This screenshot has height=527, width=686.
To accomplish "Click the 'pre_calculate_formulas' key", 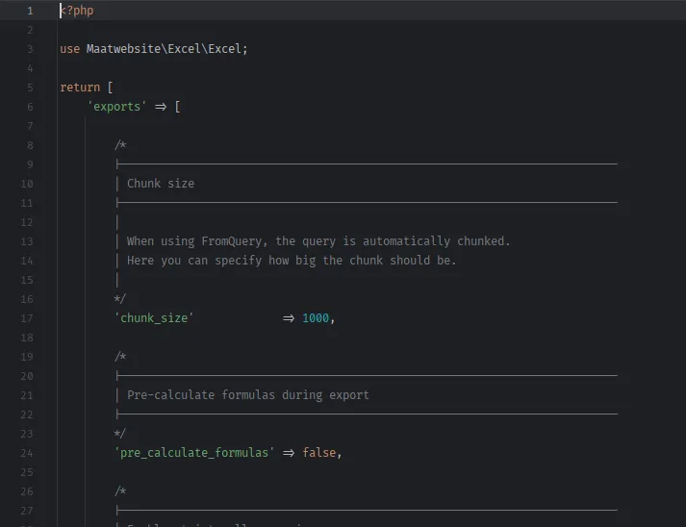I will [x=194, y=453].
